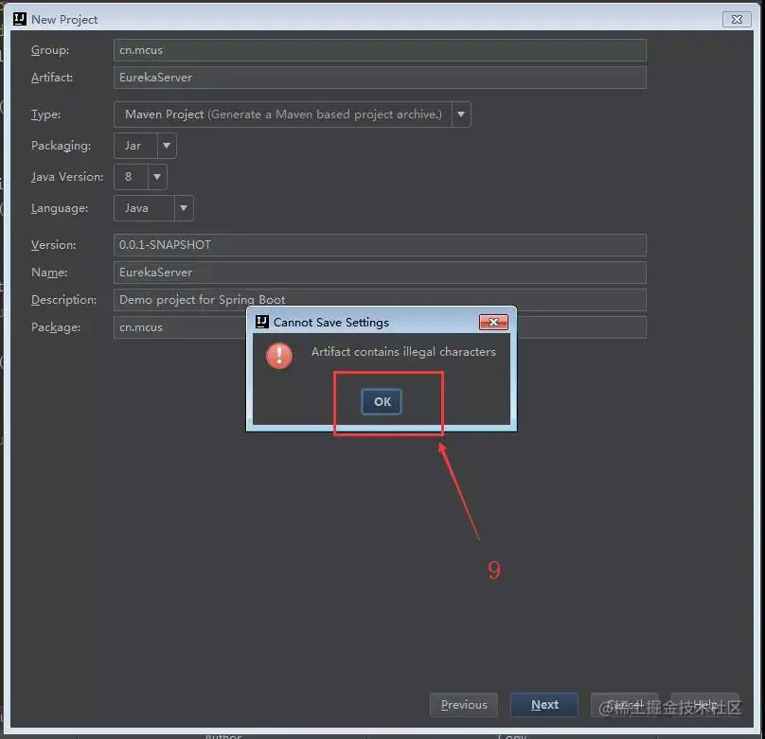This screenshot has width=765, height=739.
Task: Click the Group input field
Action: pyautogui.click(x=380, y=50)
